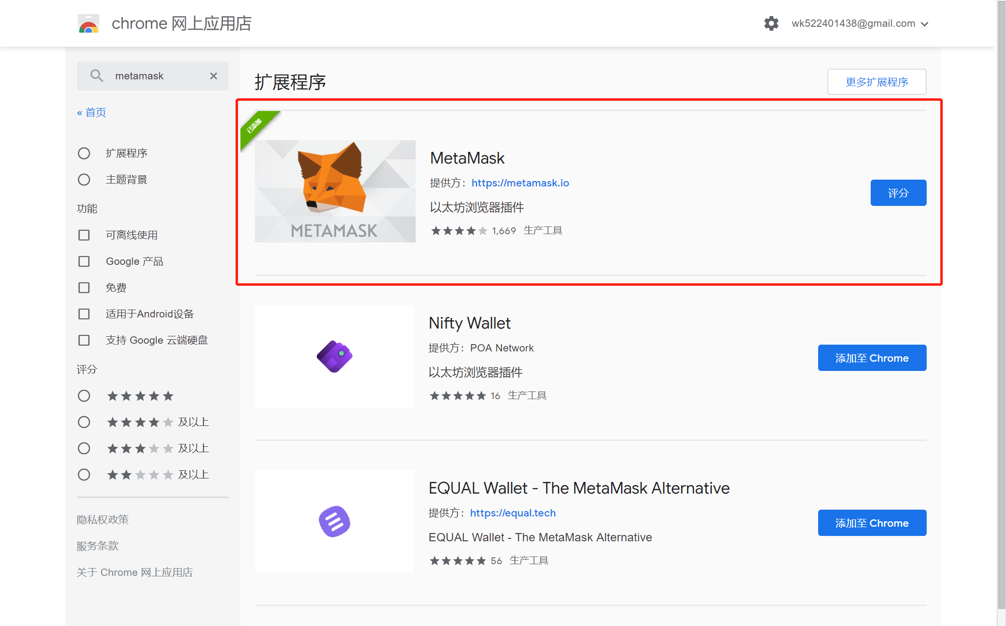
Task: Click MetaMask's star rating 1,669
Action: click(473, 231)
